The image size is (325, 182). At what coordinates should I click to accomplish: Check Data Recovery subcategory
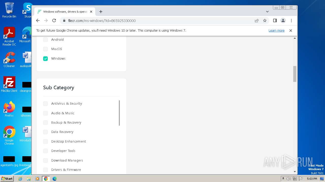point(45,132)
